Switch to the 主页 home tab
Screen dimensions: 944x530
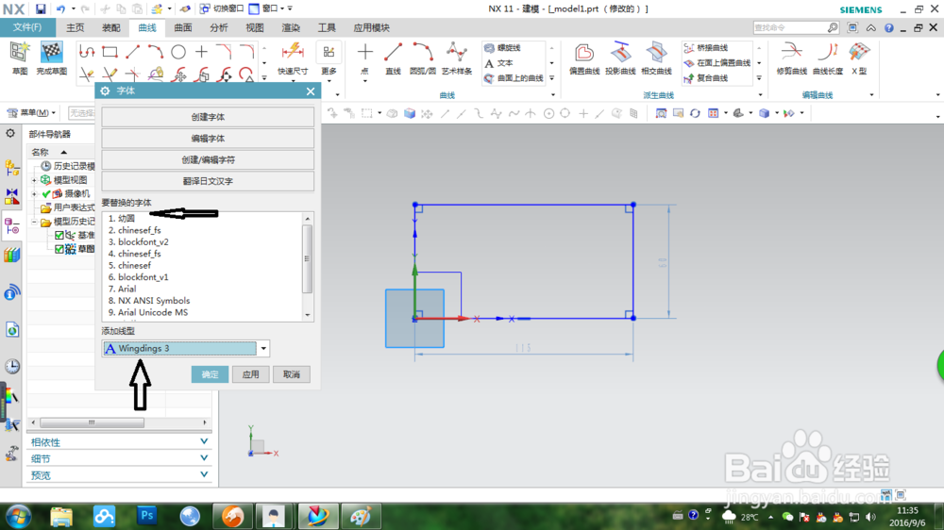(x=76, y=27)
